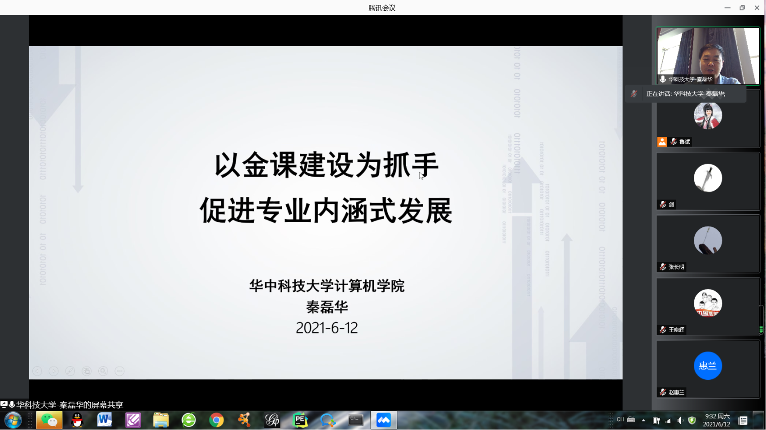Minimize the 腾讯会议 window
This screenshot has width=766, height=430.
point(727,8)
